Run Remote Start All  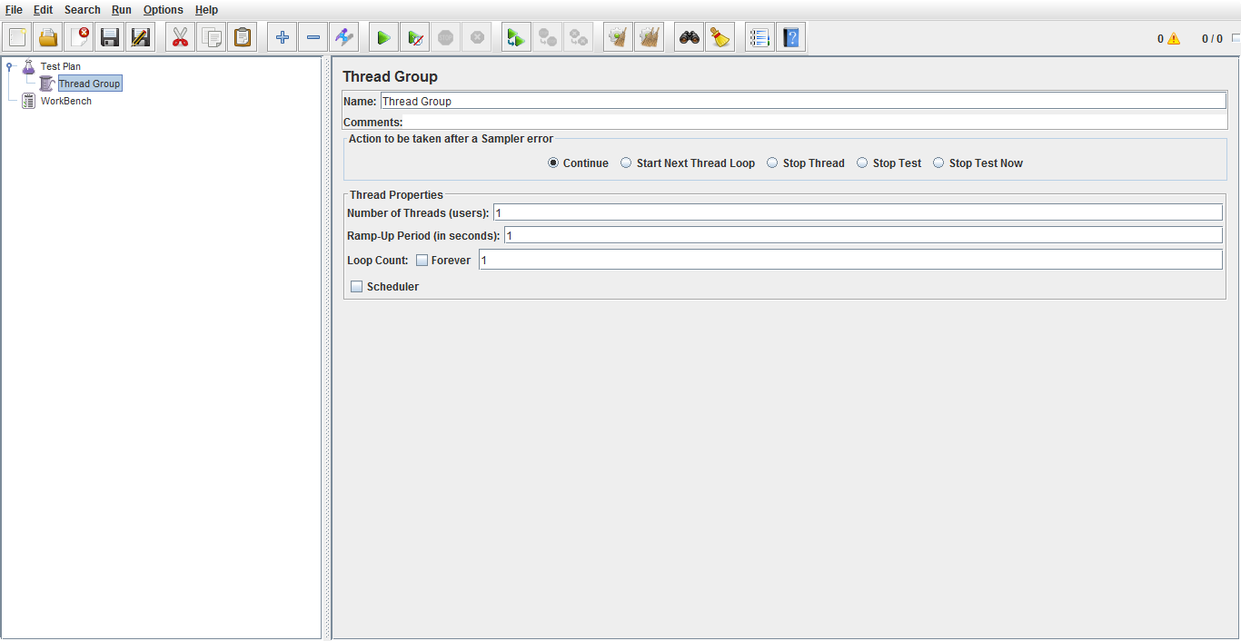515,36
